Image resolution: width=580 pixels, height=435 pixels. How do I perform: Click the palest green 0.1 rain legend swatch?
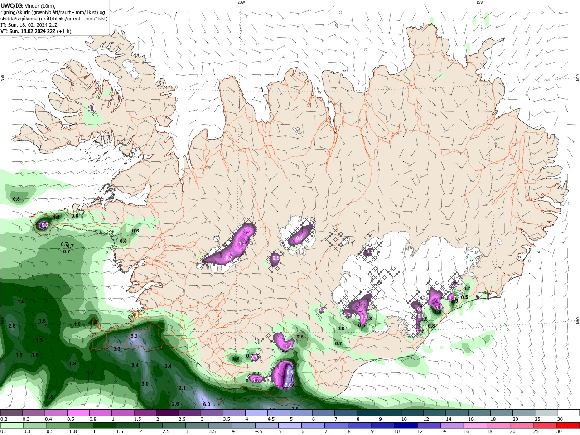[11, 425]
